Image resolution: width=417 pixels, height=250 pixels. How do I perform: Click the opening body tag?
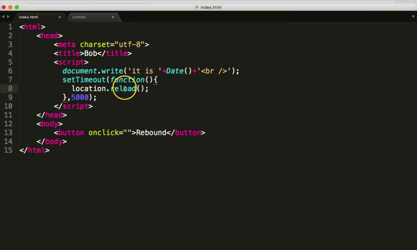pos(49,124)
